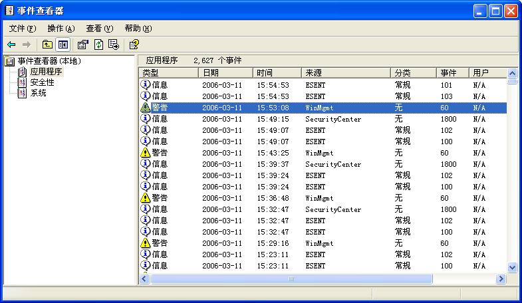Click event ID 1800 at 15:39:37
Viewport: 522px width, 303px height.
point(448,164)
